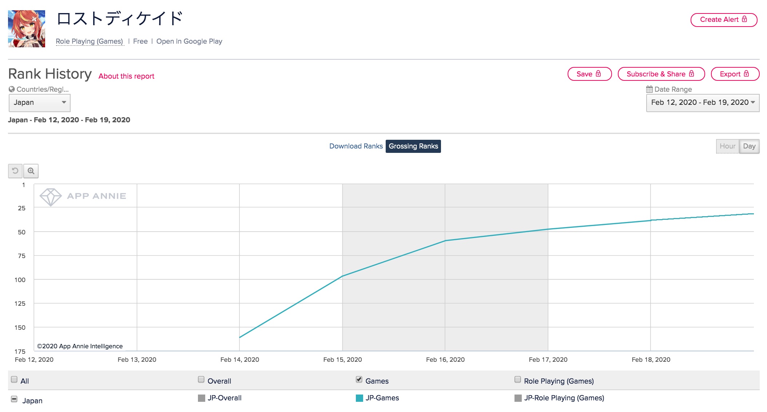Reset chart zoom with undo icon
767x412 pixels.
(x=15, y=171)
